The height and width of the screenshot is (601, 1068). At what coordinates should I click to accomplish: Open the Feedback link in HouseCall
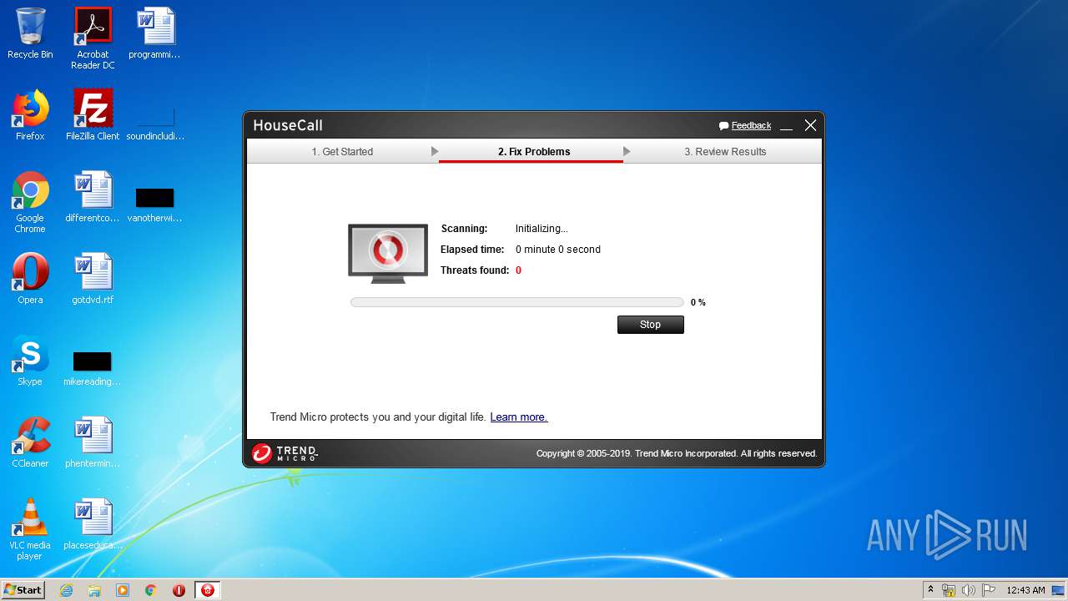coord(751,126)
